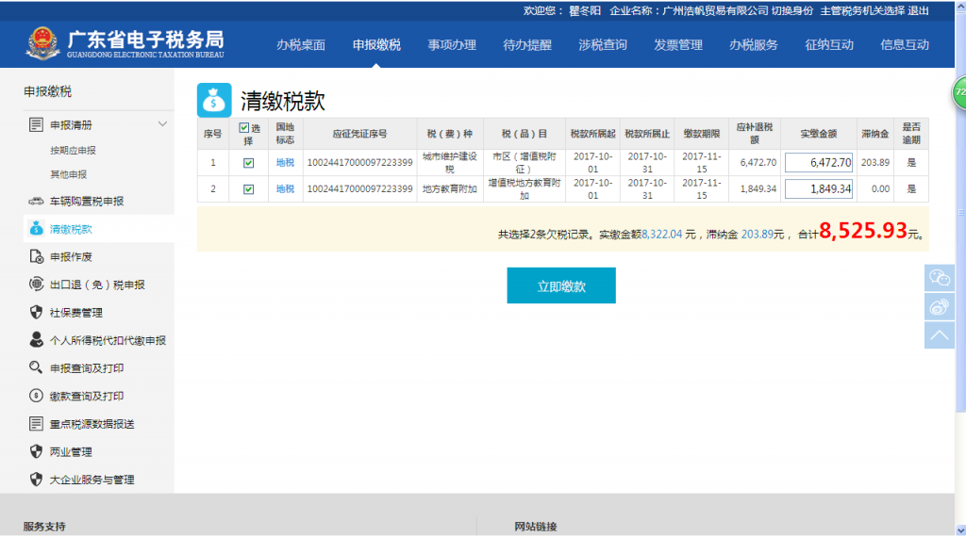
Task: Click the 申报查询及打印 magnifier icon
Action: click(36, 368)
